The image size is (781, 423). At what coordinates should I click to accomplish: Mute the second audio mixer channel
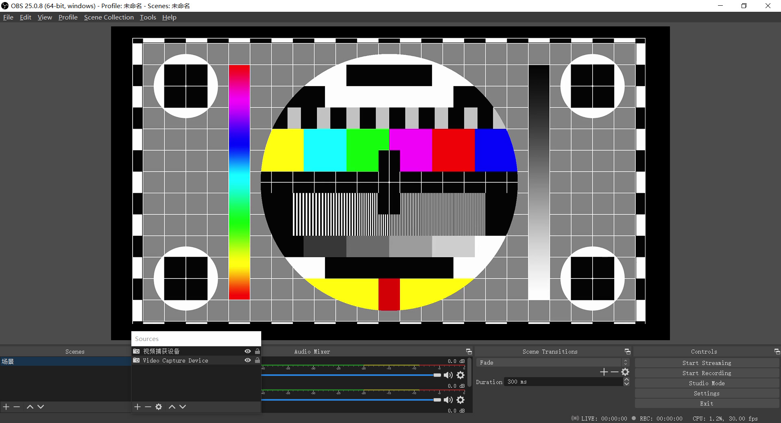pos(448,400)
